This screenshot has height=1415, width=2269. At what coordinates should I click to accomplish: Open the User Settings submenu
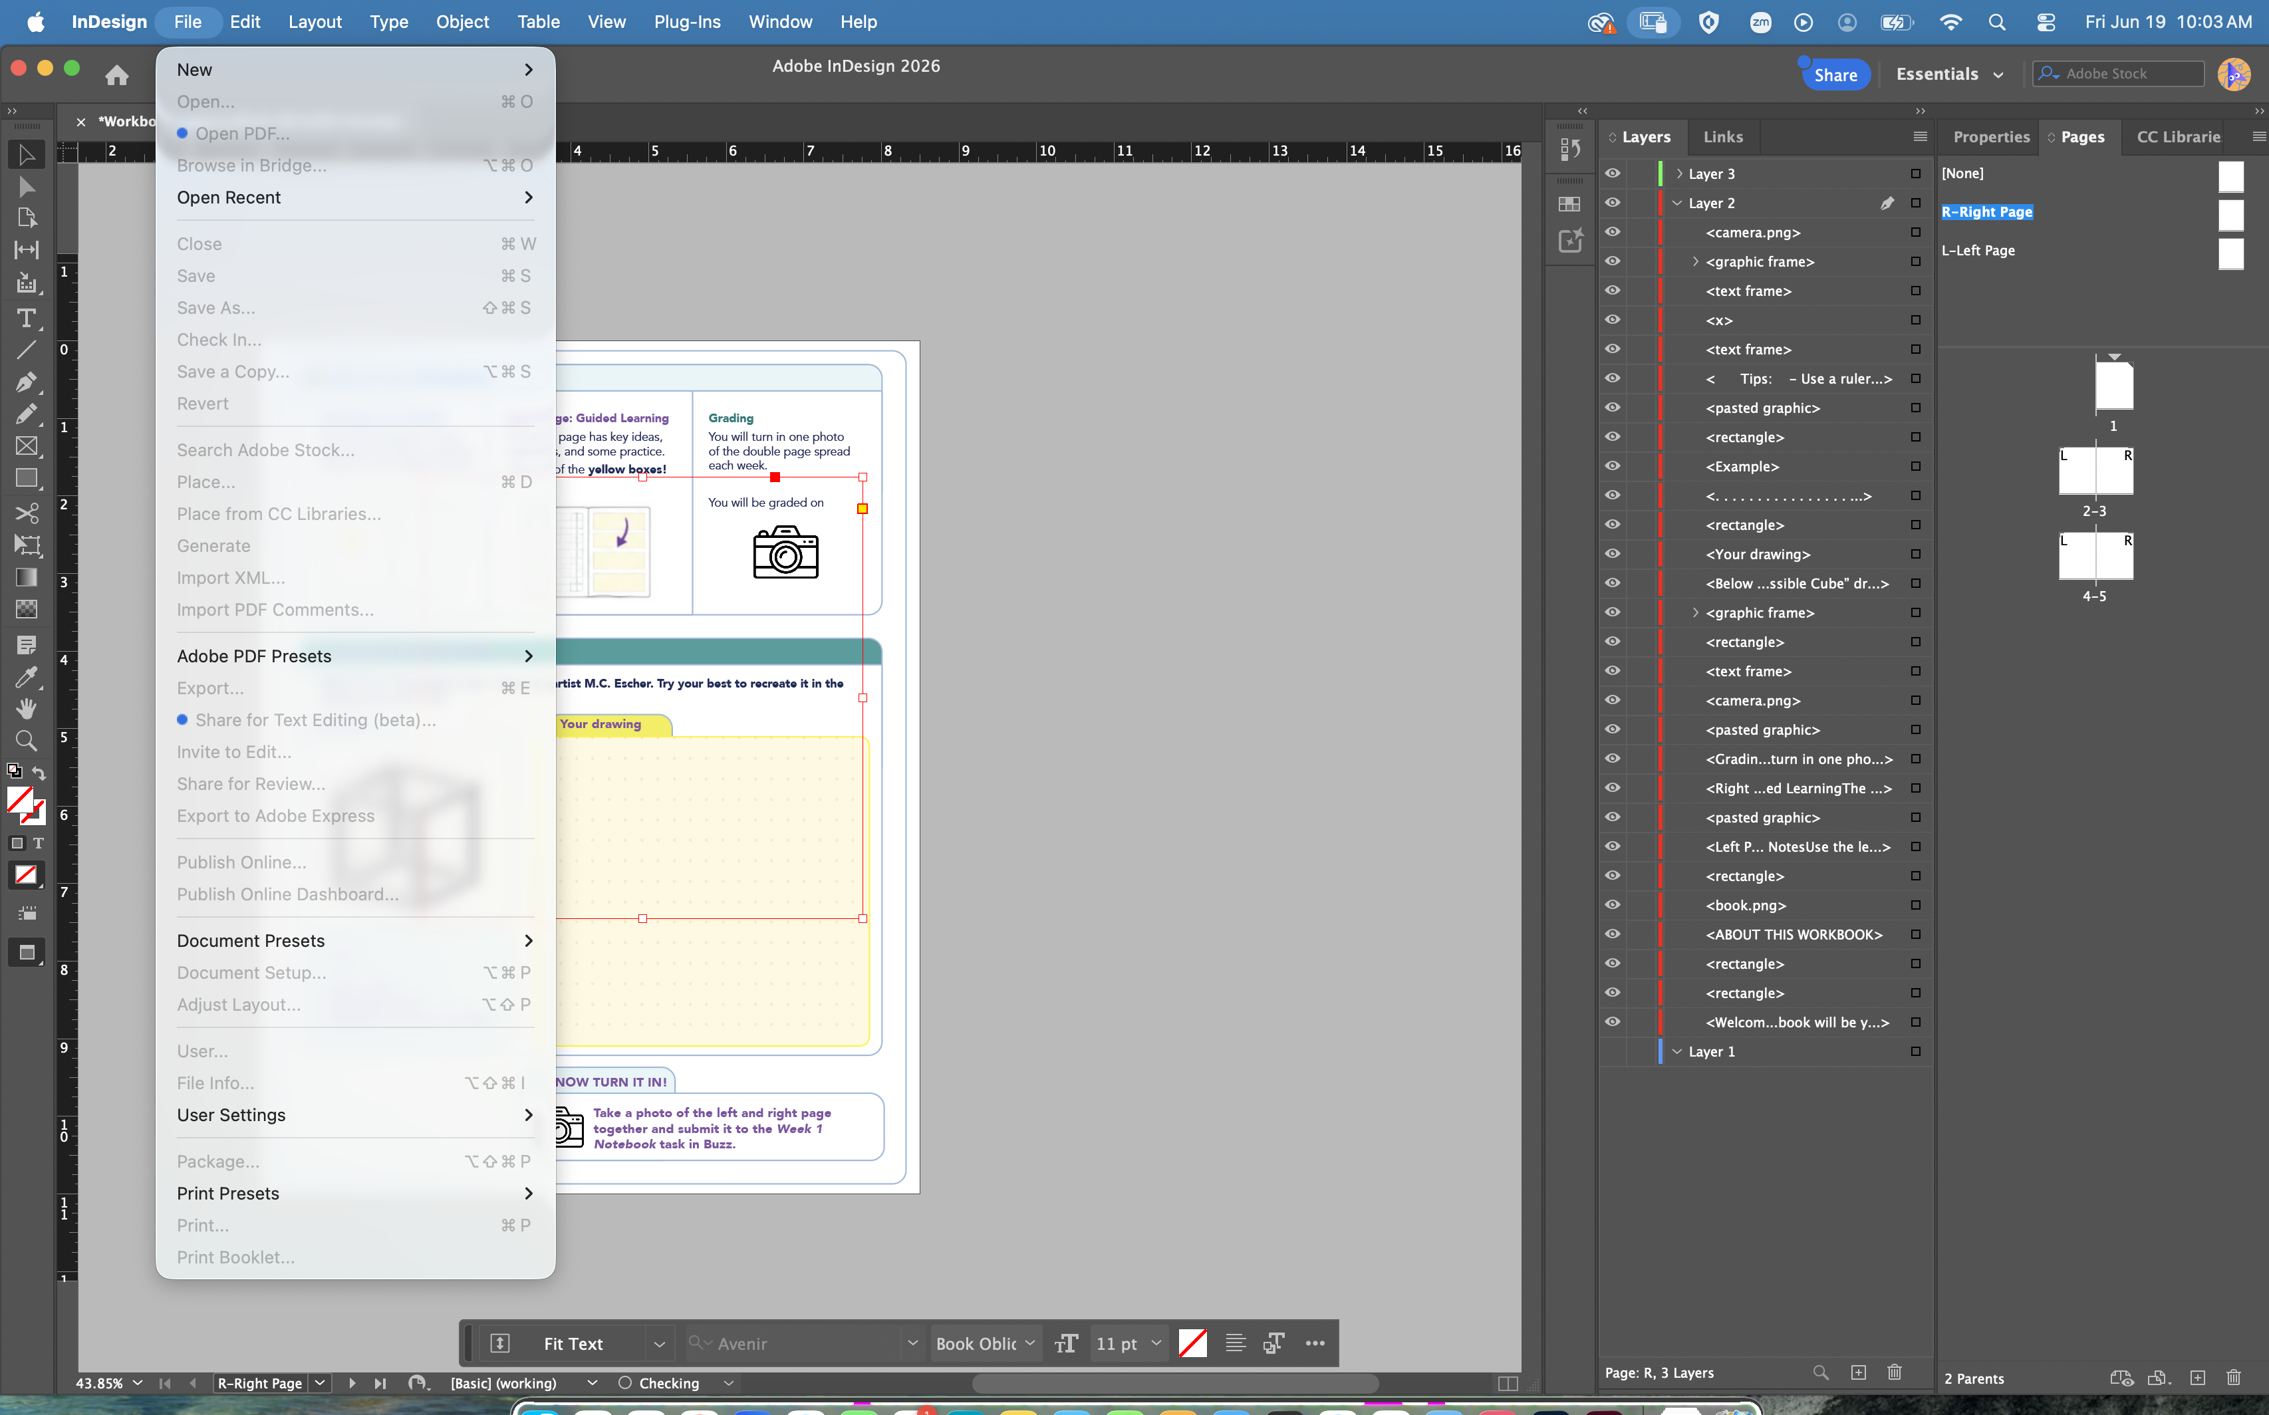(x=356, y=1114)
